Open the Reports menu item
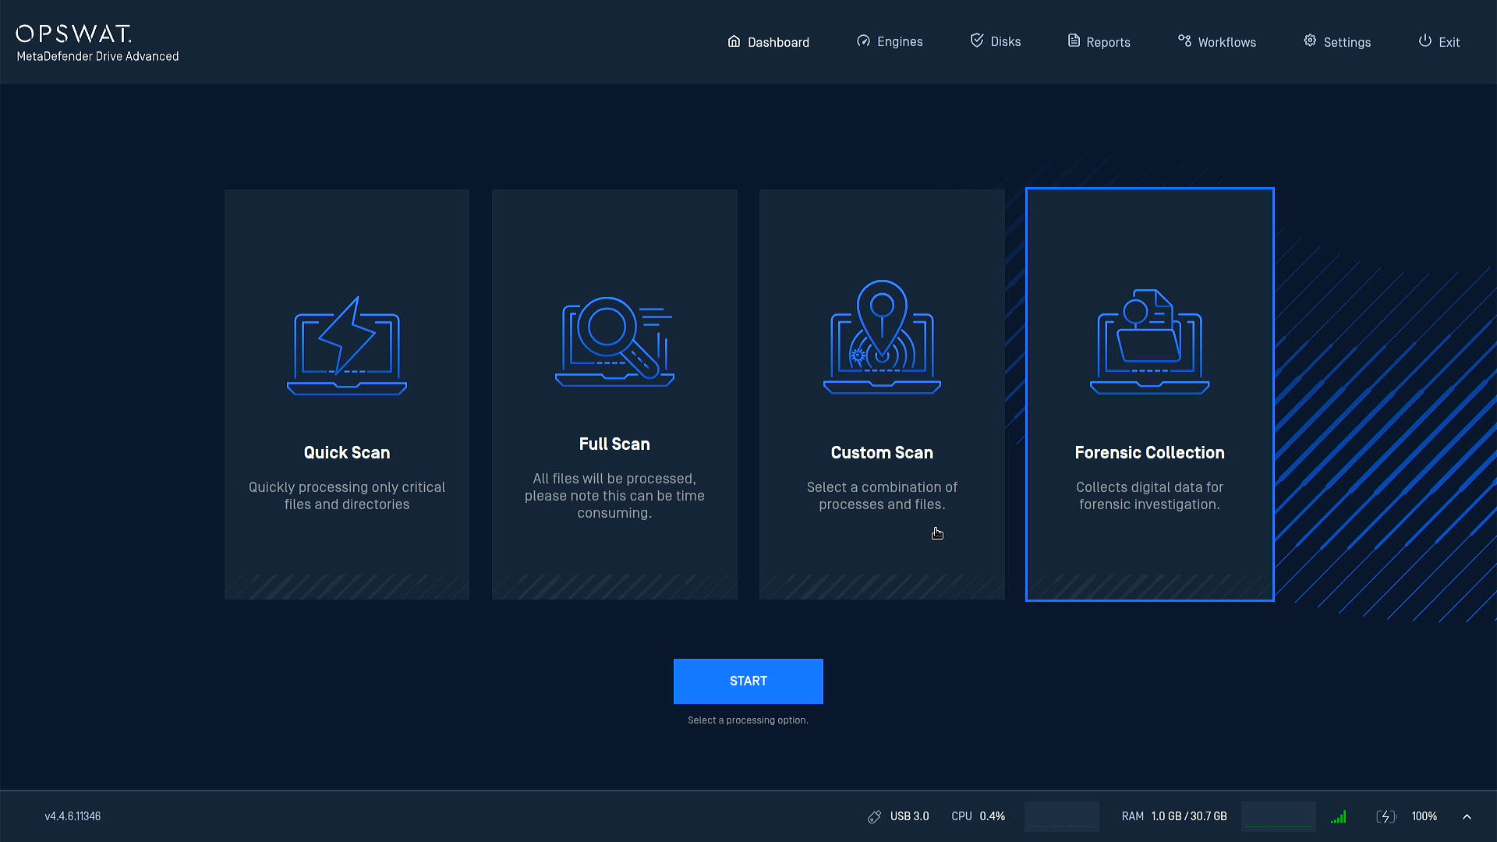The image size is (1497, 842). [x=1099, y=42]
